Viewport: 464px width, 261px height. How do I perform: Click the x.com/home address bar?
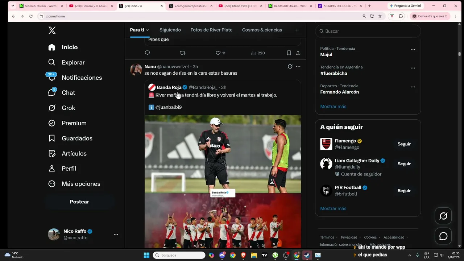(199, 16)
